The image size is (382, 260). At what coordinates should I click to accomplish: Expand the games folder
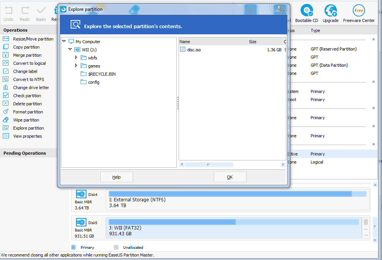[x=76, y=66]
